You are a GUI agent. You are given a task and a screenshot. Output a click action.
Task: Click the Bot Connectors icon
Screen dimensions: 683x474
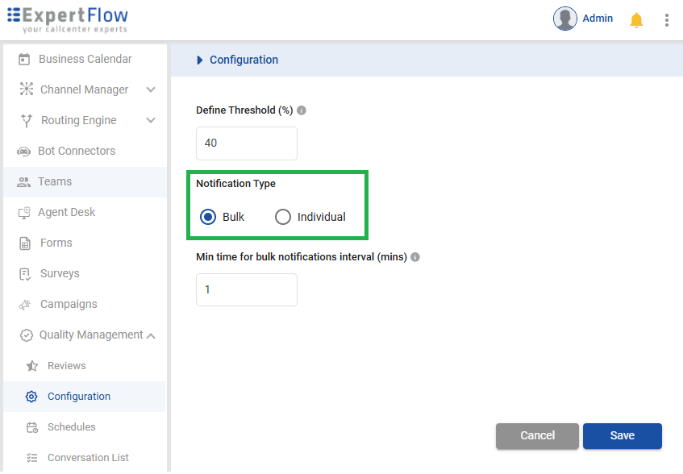point(24,152)
